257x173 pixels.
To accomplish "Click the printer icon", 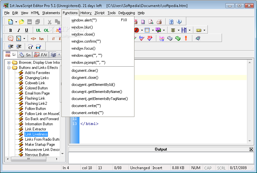I will pos(159,21).
